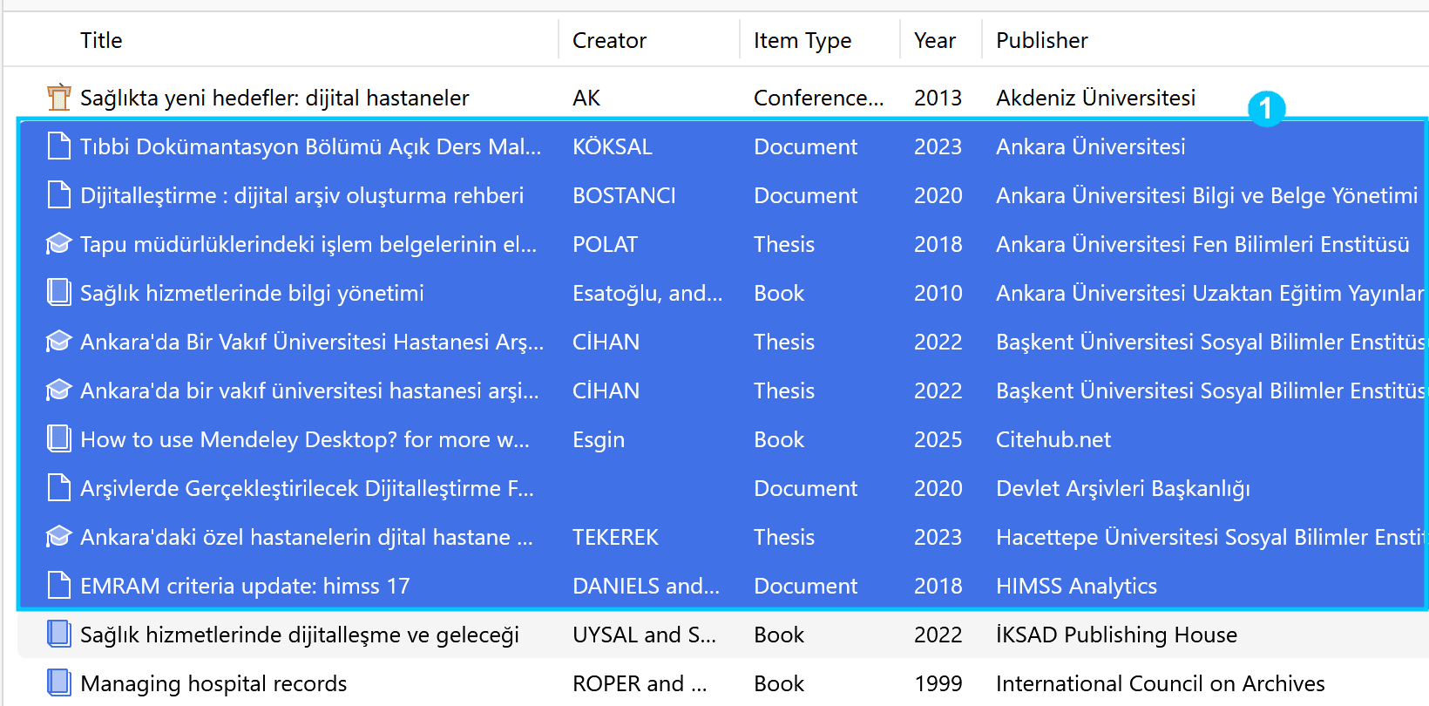Click creator cell 'BOSTANCI'

tap(624, 195)
